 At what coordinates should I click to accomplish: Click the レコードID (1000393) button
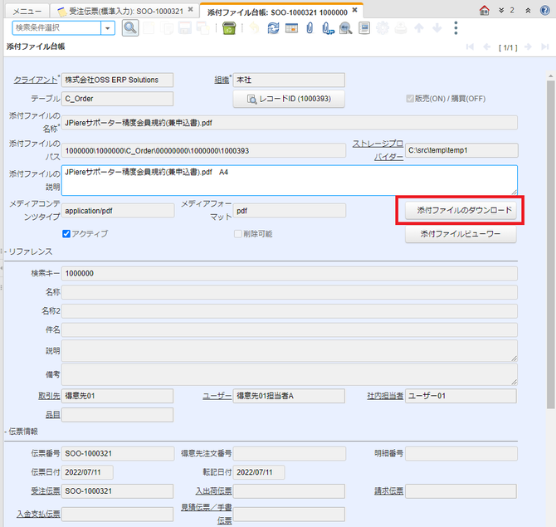tap(289, 99)
